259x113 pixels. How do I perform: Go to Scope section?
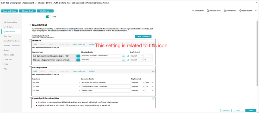click(6, 50)
